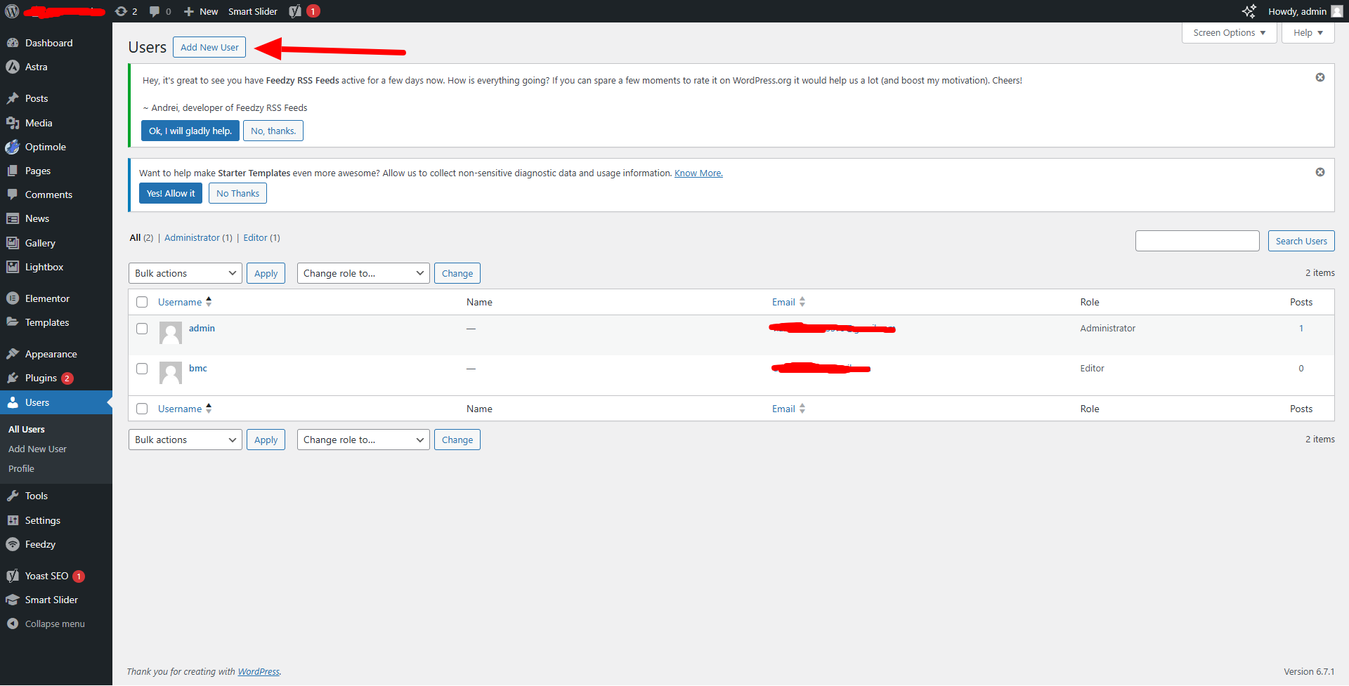
Task: Click in the user search input field
Action: pos(1197,241)
